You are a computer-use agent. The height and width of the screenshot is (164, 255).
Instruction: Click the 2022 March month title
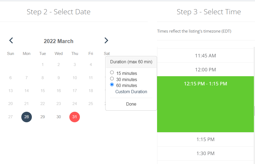(x=59, y=41)
